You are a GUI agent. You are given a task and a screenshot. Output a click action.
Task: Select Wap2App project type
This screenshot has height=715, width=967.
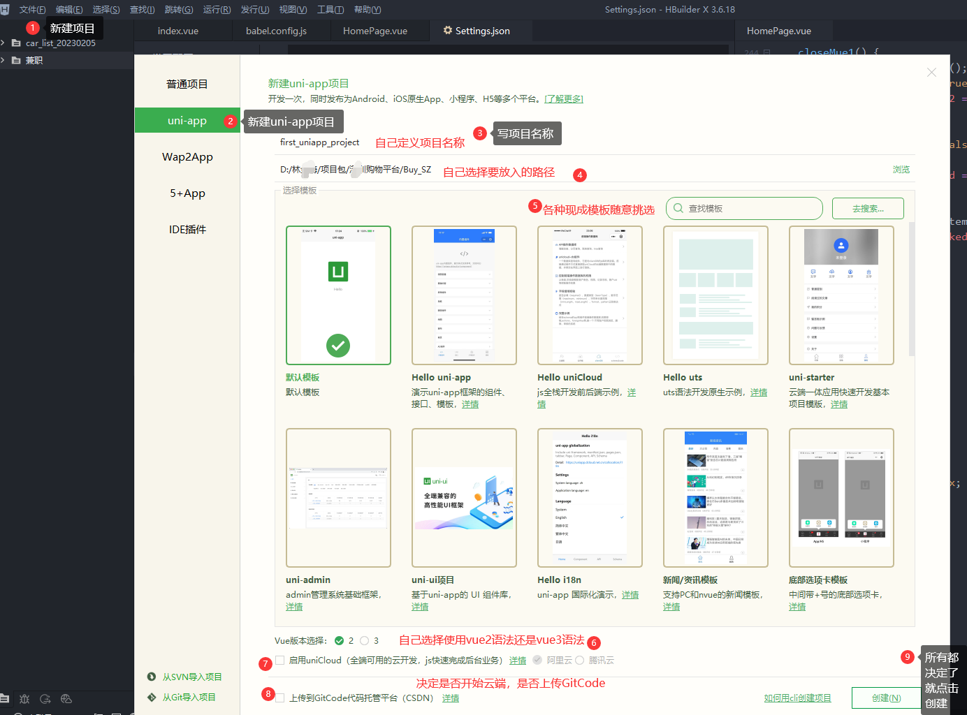click(187, 156)
